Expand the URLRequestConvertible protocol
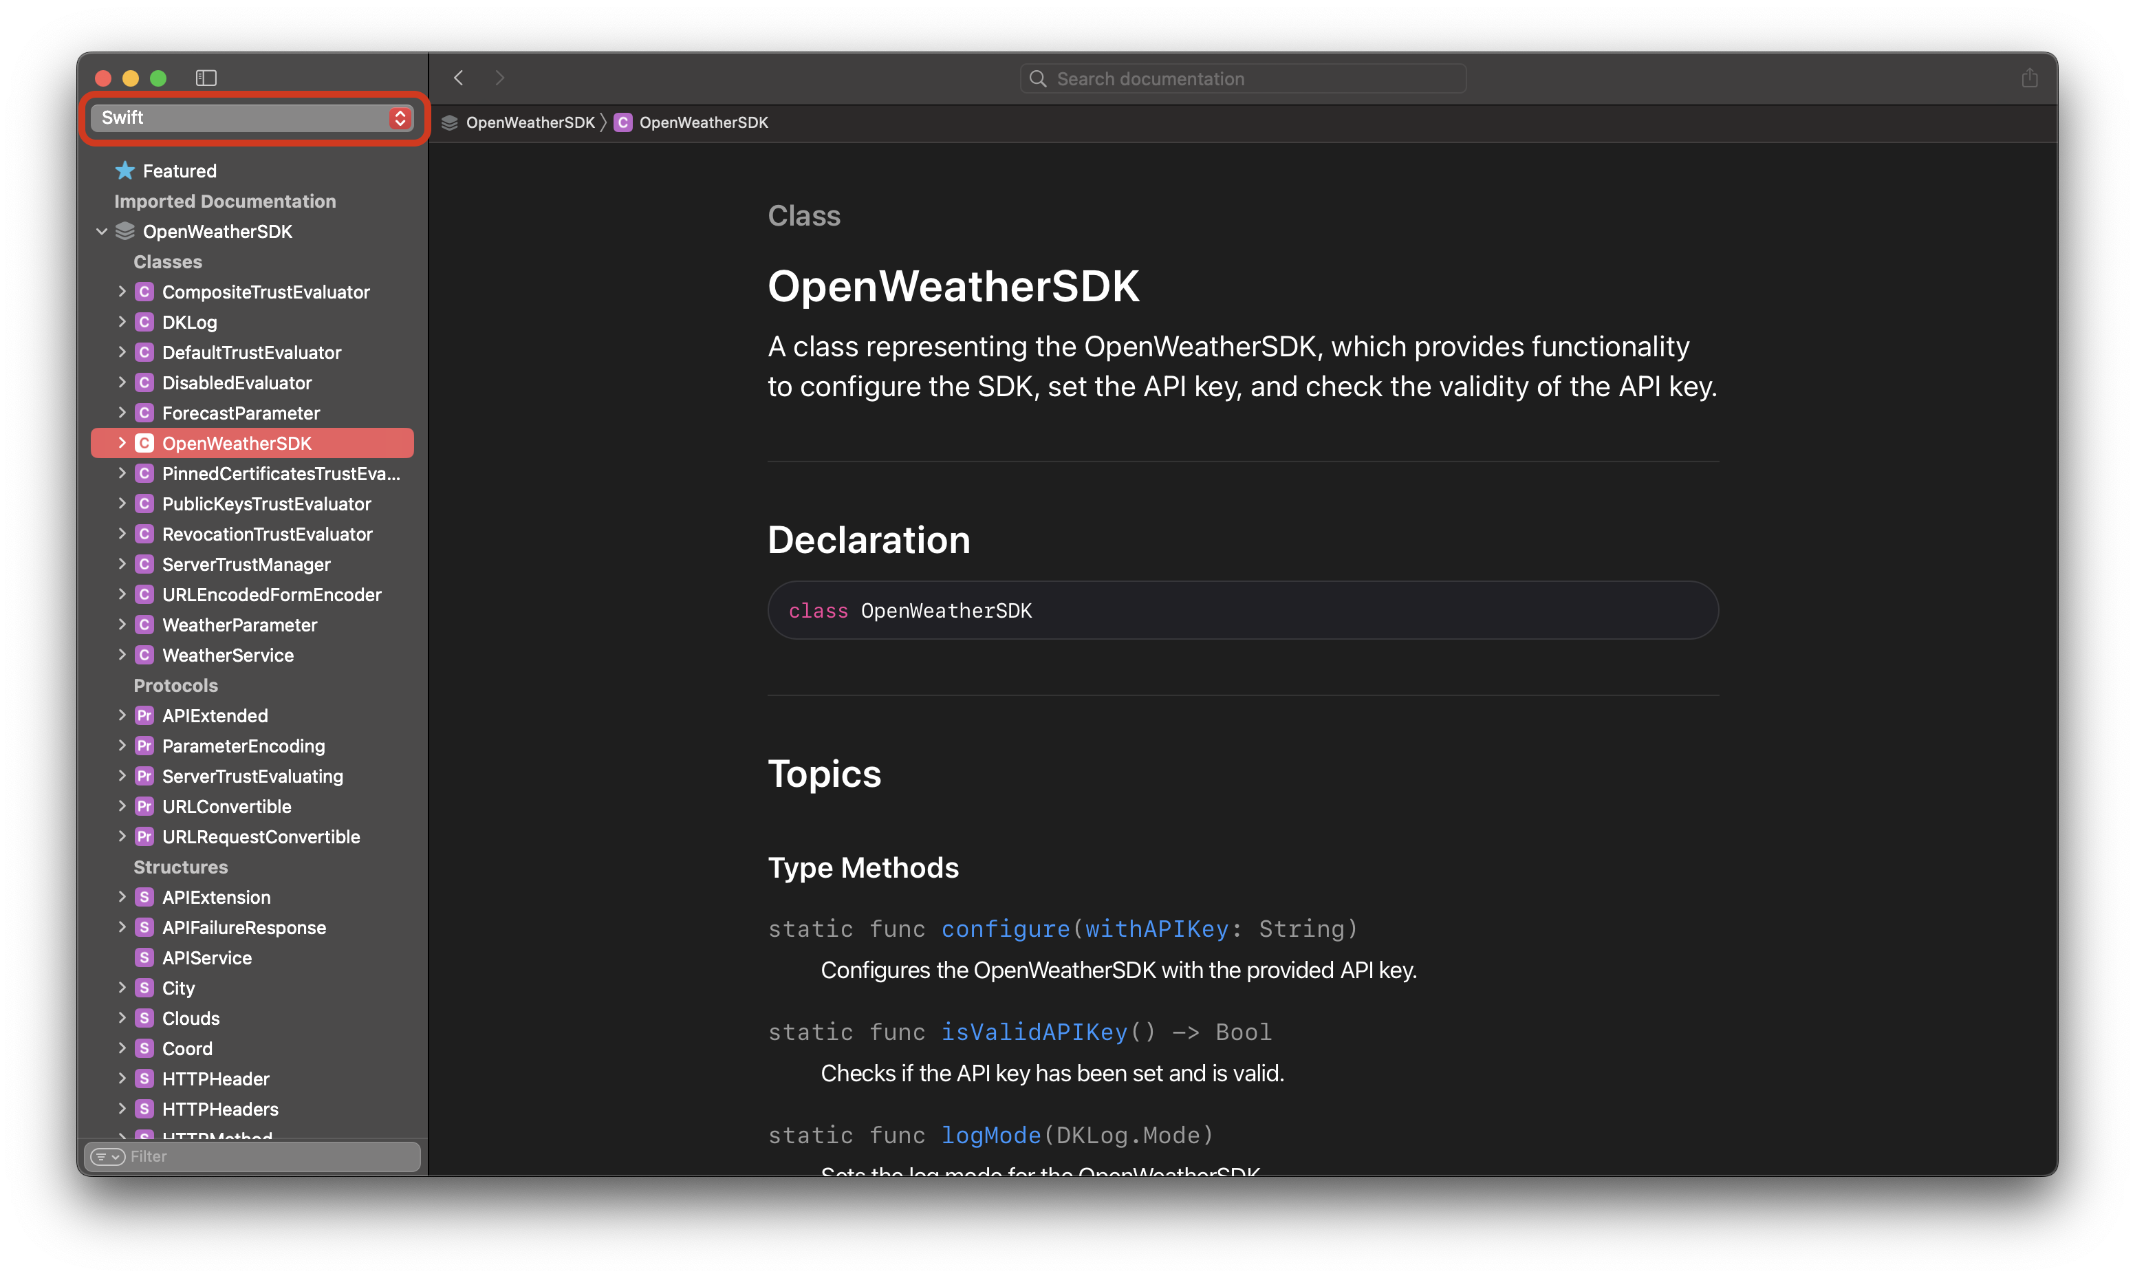This screenshot has width=2135, height=1278. (x=121, y=836)
